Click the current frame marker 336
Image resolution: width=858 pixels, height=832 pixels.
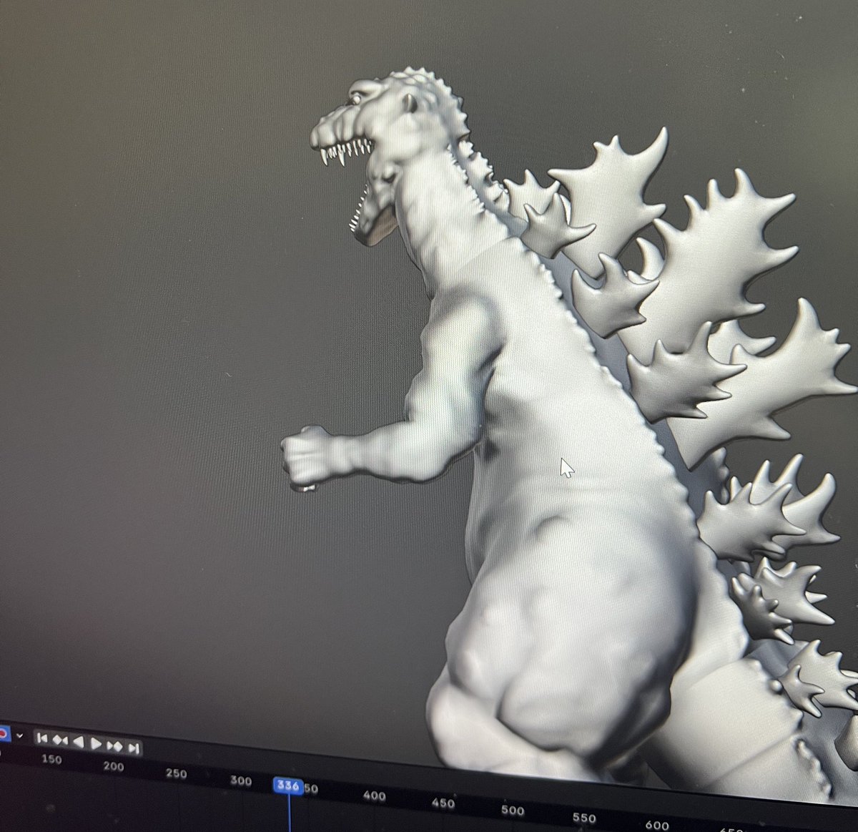click(x=288, y=786)
